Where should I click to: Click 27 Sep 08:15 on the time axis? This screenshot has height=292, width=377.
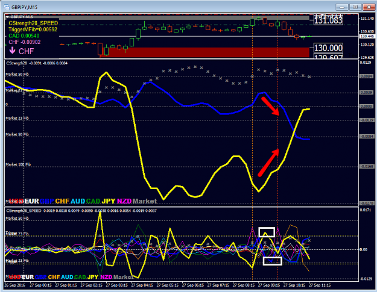244,285
